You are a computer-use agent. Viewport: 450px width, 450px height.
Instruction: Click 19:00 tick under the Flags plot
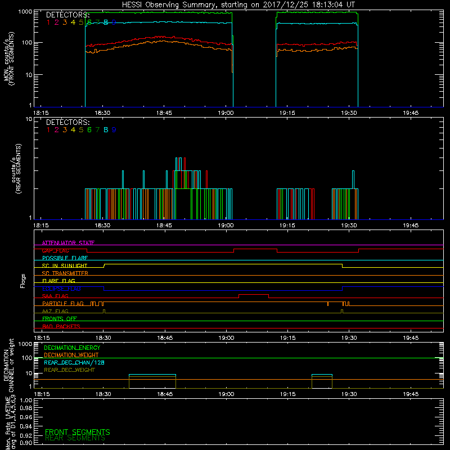click(226, 338)
